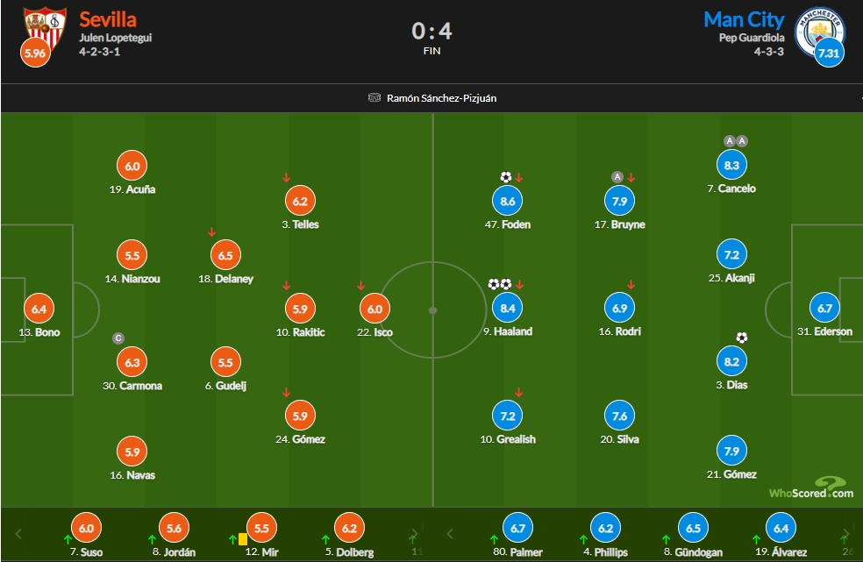Select Bono's 6.4 rating bubble
The width and height of the screenshot is (863, 562).
click(39, 309)
